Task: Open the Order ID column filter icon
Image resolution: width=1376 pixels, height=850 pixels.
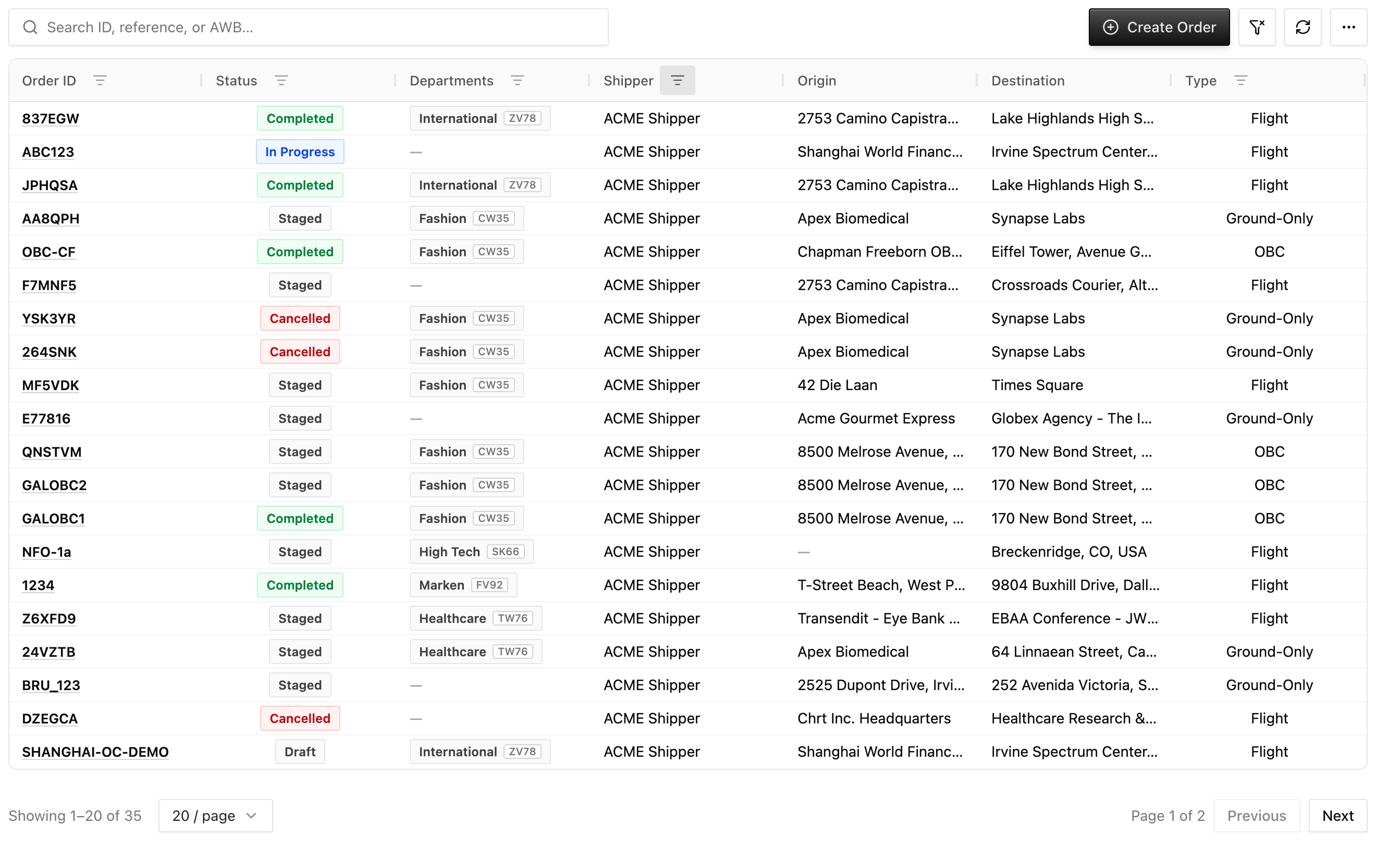Action: [x=100, y=80]
